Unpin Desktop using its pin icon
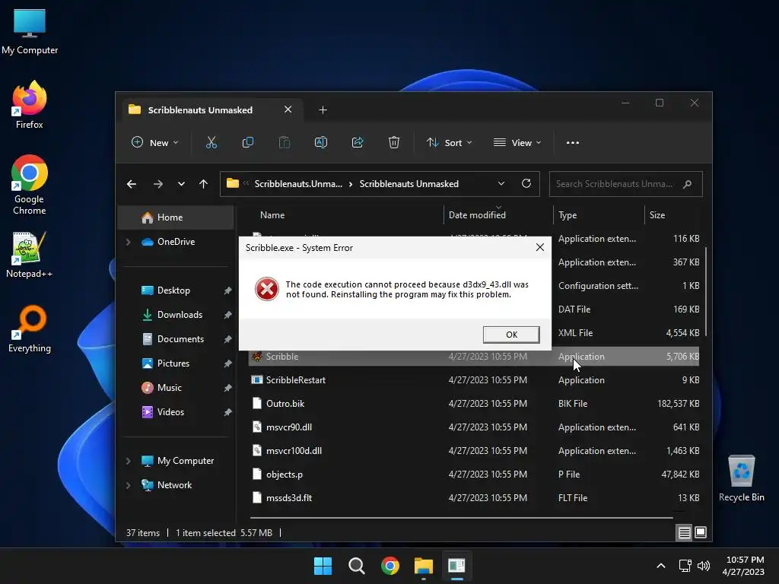Screen dimensions: 779x584 [227, 290]
